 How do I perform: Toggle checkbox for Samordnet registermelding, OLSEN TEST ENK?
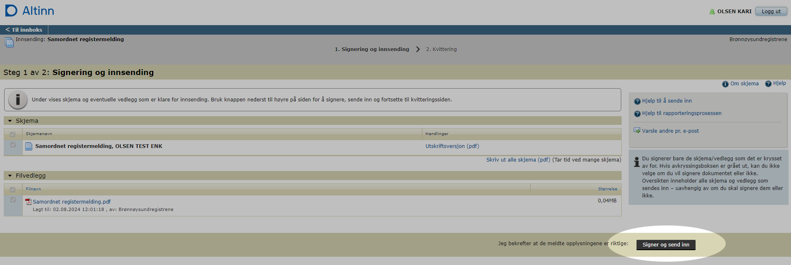tap(13, 145)
